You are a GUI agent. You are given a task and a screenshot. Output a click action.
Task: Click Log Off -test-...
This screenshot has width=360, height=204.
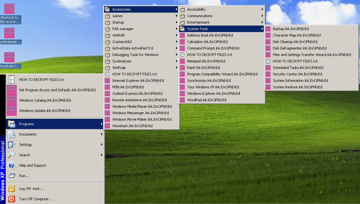pyautogui.click(x=55, y=189)
